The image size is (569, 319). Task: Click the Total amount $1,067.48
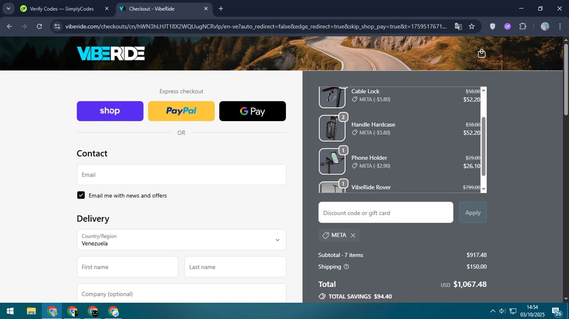tap(470, 284)
